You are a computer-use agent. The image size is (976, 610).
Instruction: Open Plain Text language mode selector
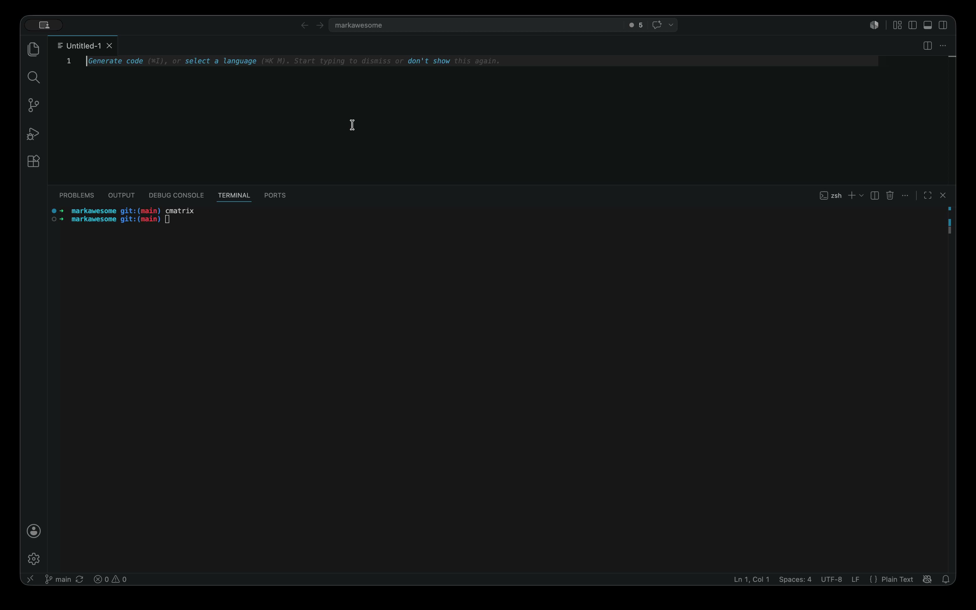point(897,579)
